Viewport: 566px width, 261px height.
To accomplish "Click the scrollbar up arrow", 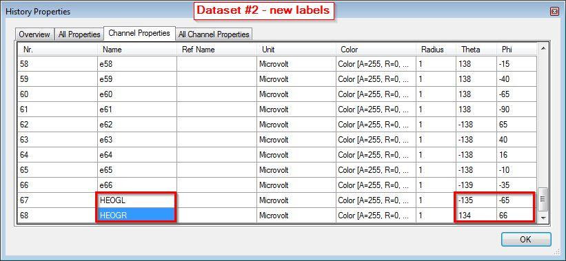I will [543, 48].
